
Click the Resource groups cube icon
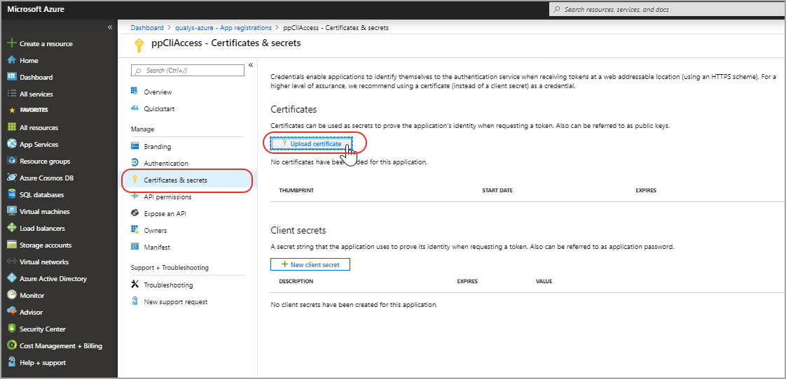tap(12, 162)
